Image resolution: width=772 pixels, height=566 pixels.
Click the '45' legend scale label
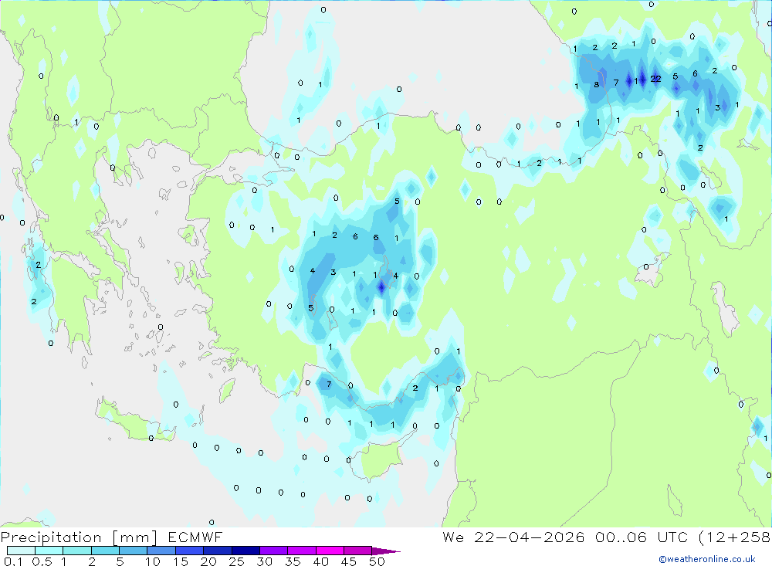pyautogui.click(x=349, y=561)
